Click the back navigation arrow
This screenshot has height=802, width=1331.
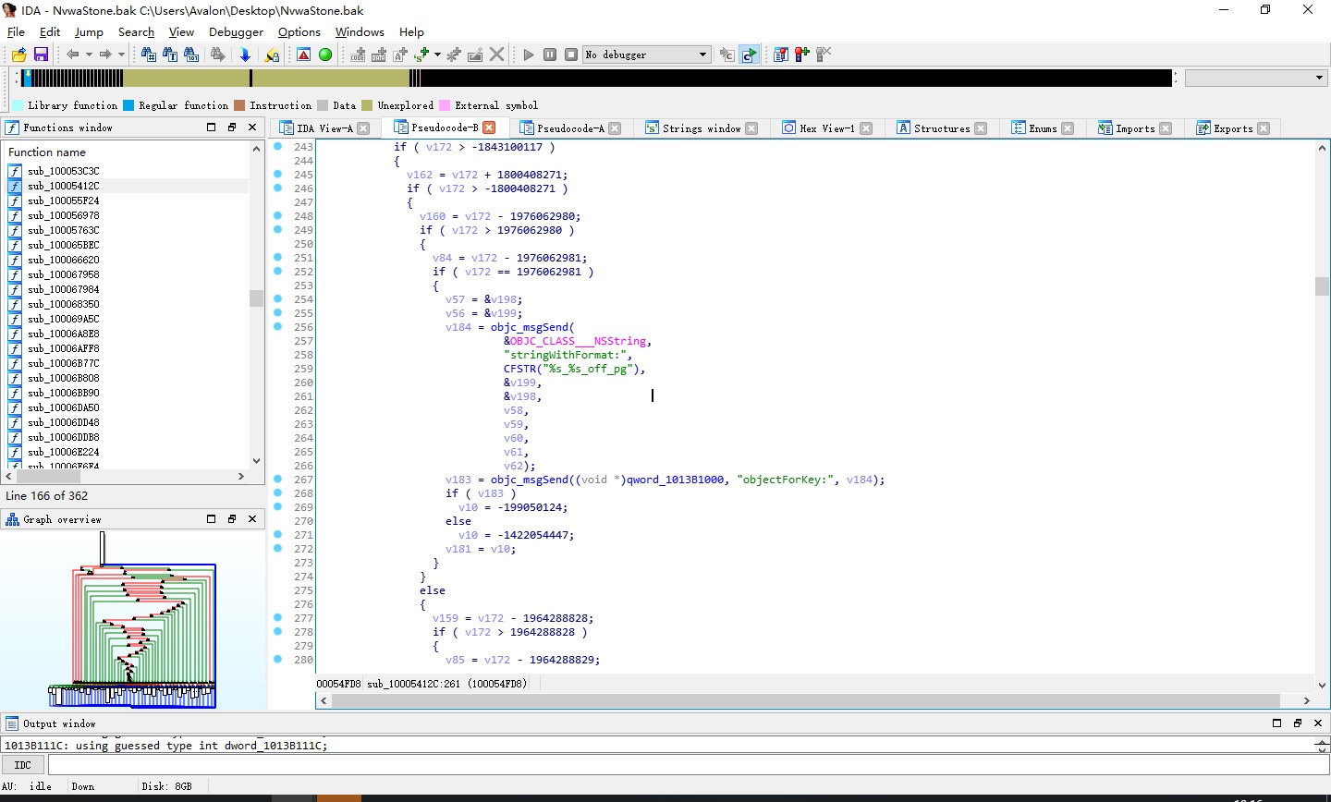click(72, 55)
